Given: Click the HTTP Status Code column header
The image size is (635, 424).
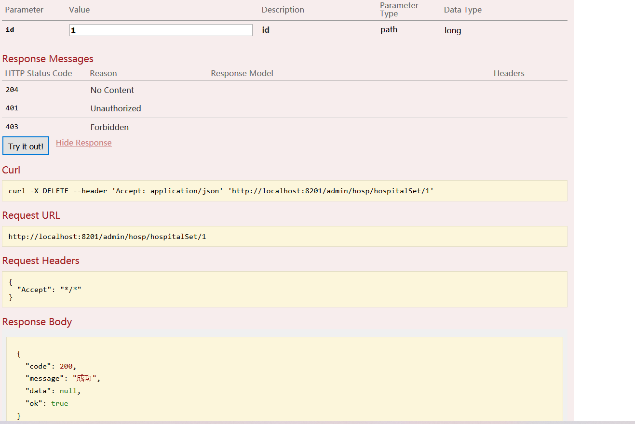Looking at the screenshot, I should 39,73.
